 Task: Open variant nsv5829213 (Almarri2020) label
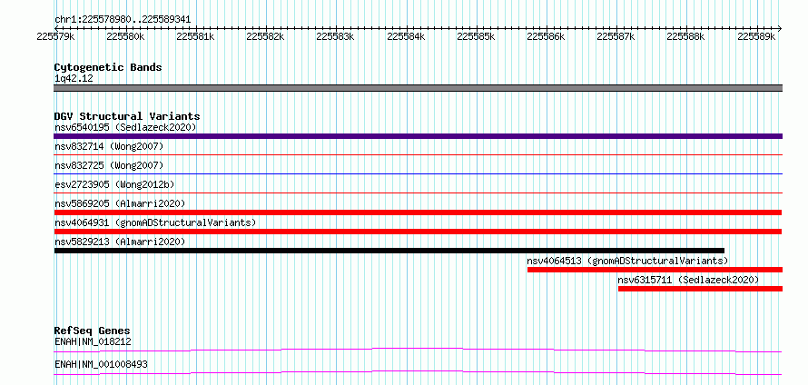(120, 242)
